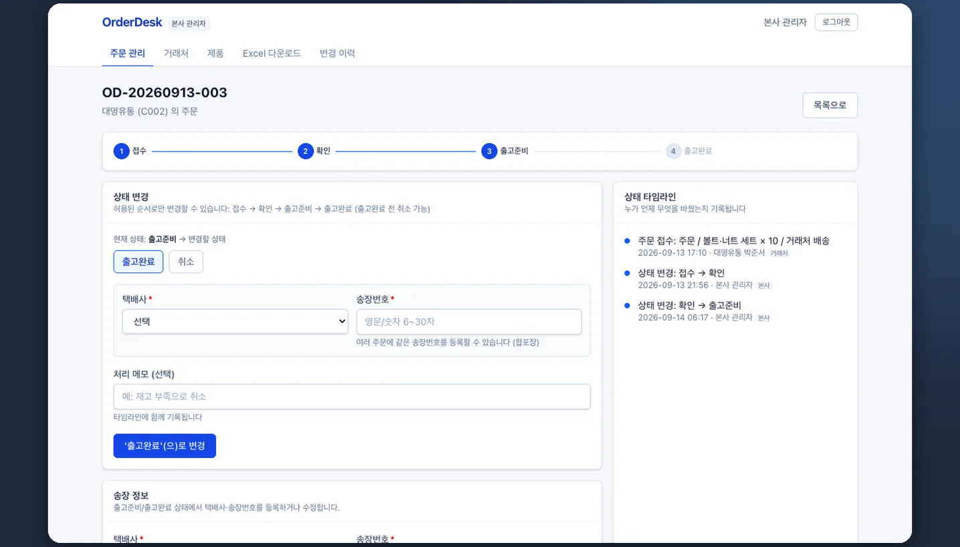Click the 대명유통 (C002) 의 주문 subtitle

(150, 112)
